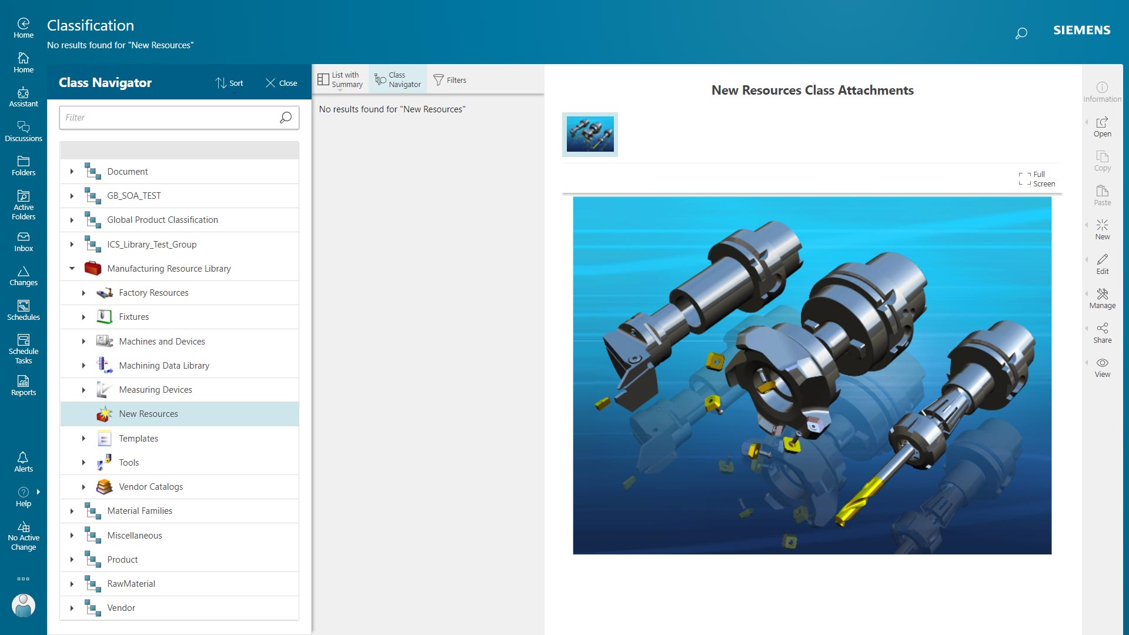Select the attachment thumbnail image
The width and height of the screenshot is (1129, 635).
coord(590,135)
